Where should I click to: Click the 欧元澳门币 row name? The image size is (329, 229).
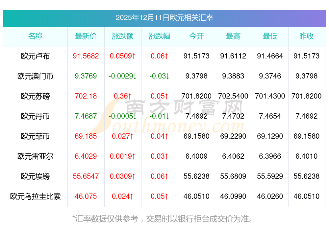[x=35, y=76]
